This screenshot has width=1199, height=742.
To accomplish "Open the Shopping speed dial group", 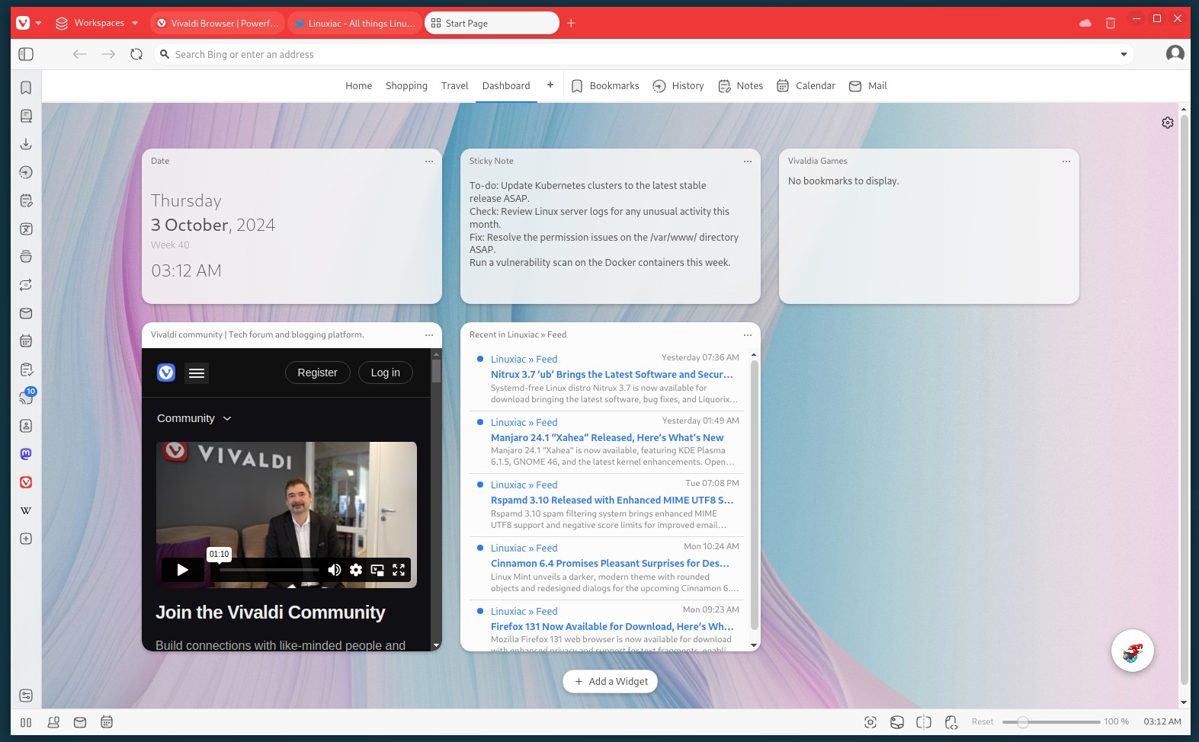I will [x=406, y=86].
